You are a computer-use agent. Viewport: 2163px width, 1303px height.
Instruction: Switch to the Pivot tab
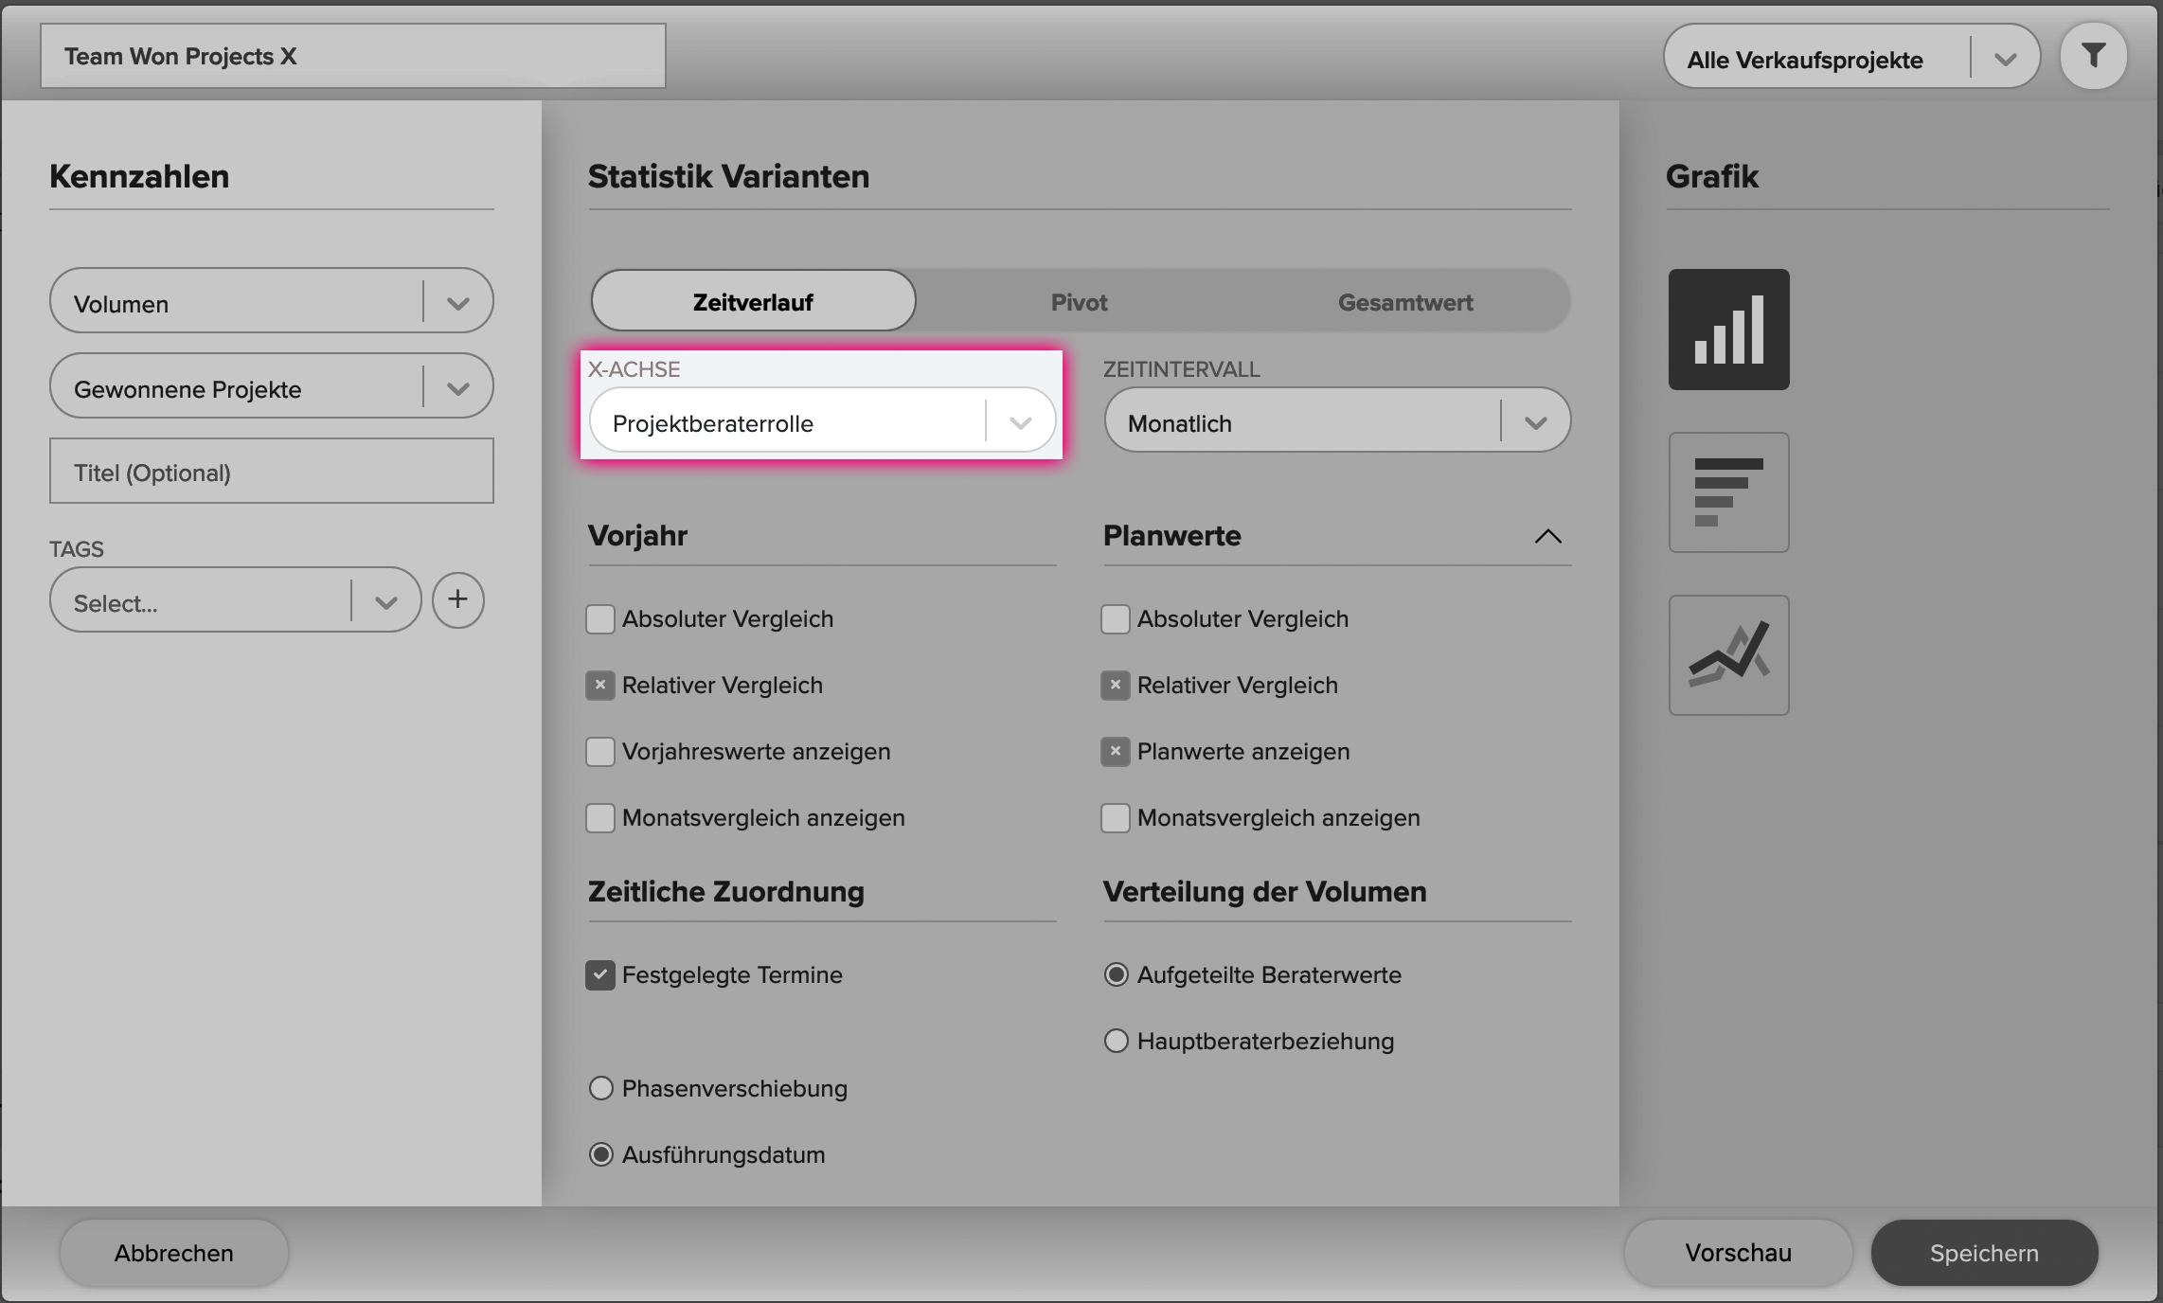point(1079,302)
